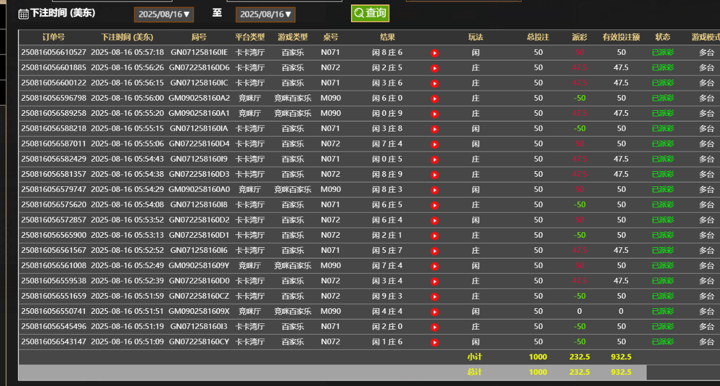The width and height of the screenshot is (720, 386).
Task: Play replay for order 250816056550741
Action: coord(434,312)
